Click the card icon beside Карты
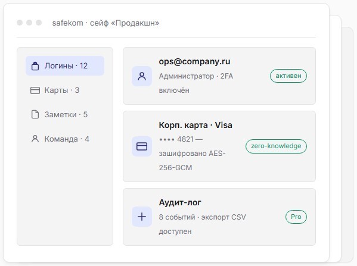Screen dimensions: 357x266 click(35, 90)
